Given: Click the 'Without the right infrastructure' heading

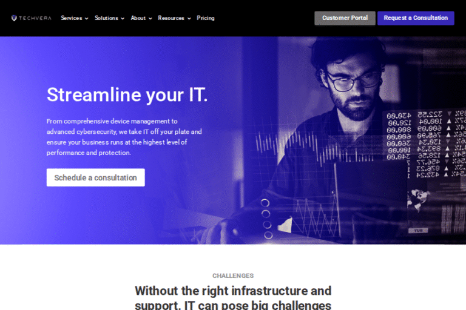Looking at the screenshot, I should pos(233,297).
